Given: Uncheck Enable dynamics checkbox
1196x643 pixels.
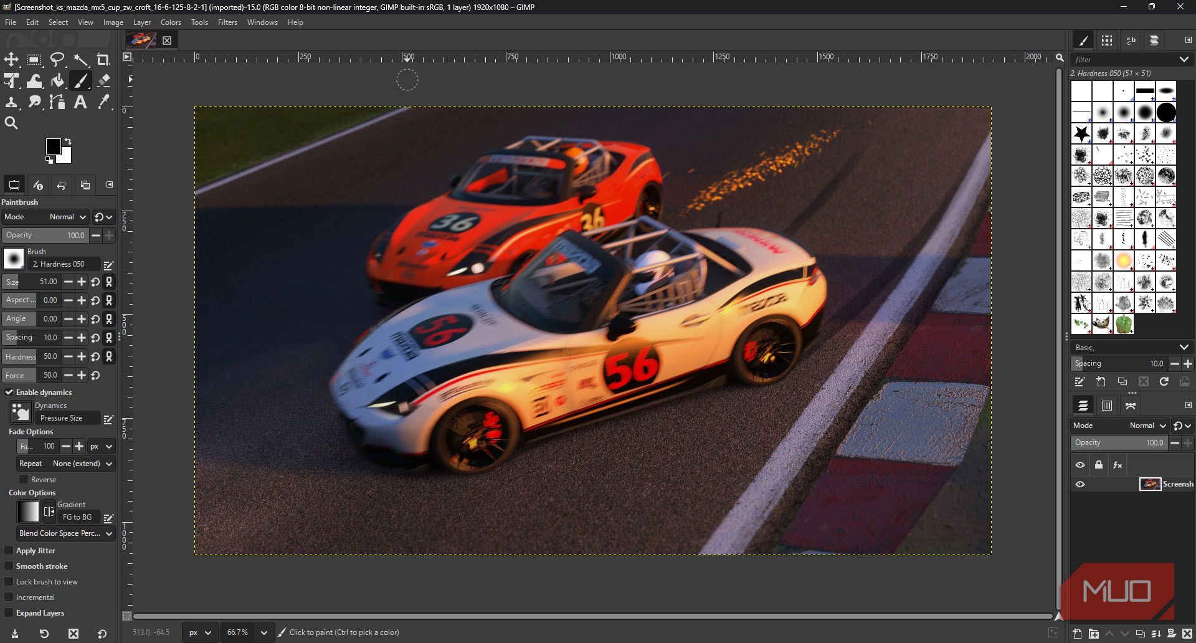Looking at the screenshot, I should pyautogui.click(x=9, y=393).
